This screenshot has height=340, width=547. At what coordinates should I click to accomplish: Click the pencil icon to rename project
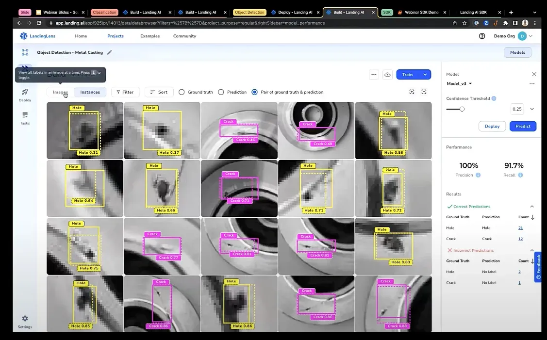(109, 52)
